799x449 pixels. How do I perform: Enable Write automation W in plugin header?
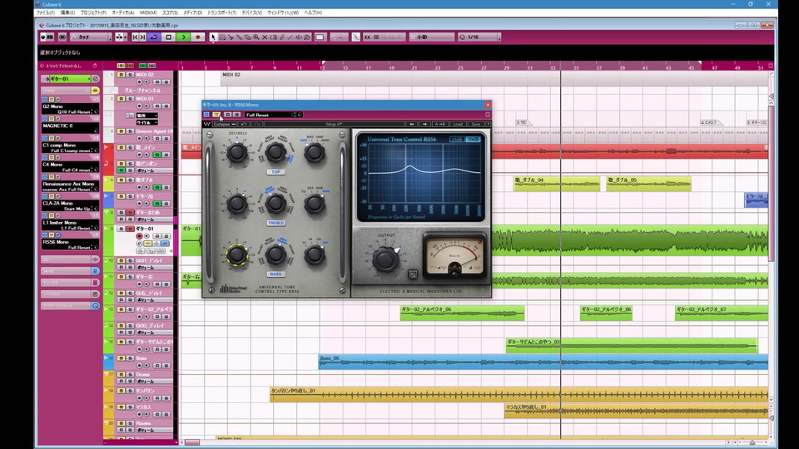[236, 115]
